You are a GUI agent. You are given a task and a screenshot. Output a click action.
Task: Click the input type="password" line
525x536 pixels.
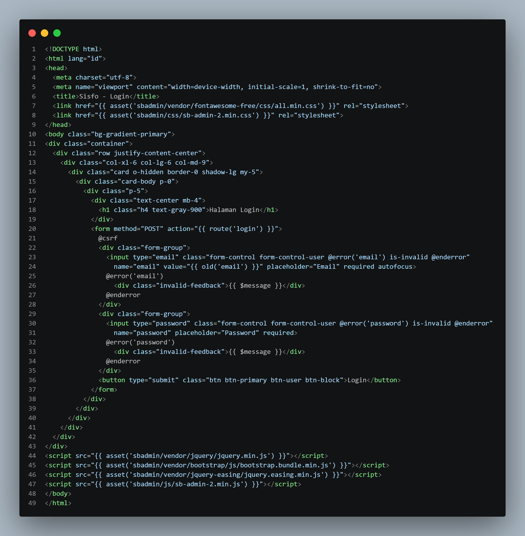300,324
